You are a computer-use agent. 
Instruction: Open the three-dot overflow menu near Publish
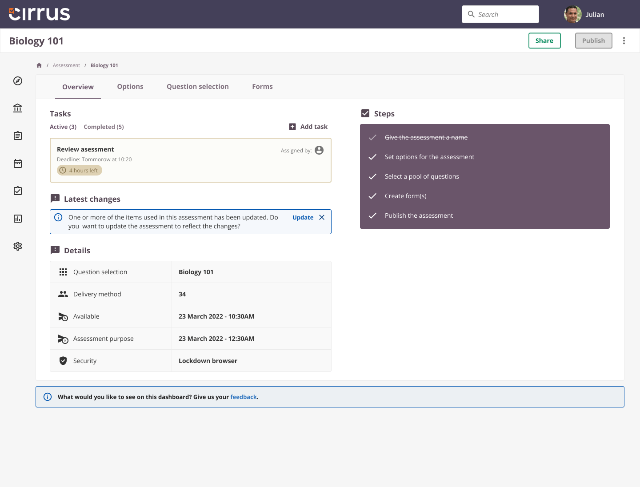(624, 40)
